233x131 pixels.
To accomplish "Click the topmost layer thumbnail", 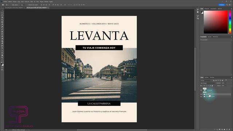I will 205,90.
